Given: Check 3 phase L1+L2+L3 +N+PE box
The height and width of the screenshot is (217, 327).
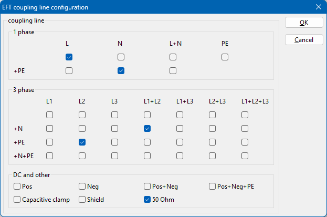Looking at the screenshot, I should pyautogui.click(x=245, y=156).
